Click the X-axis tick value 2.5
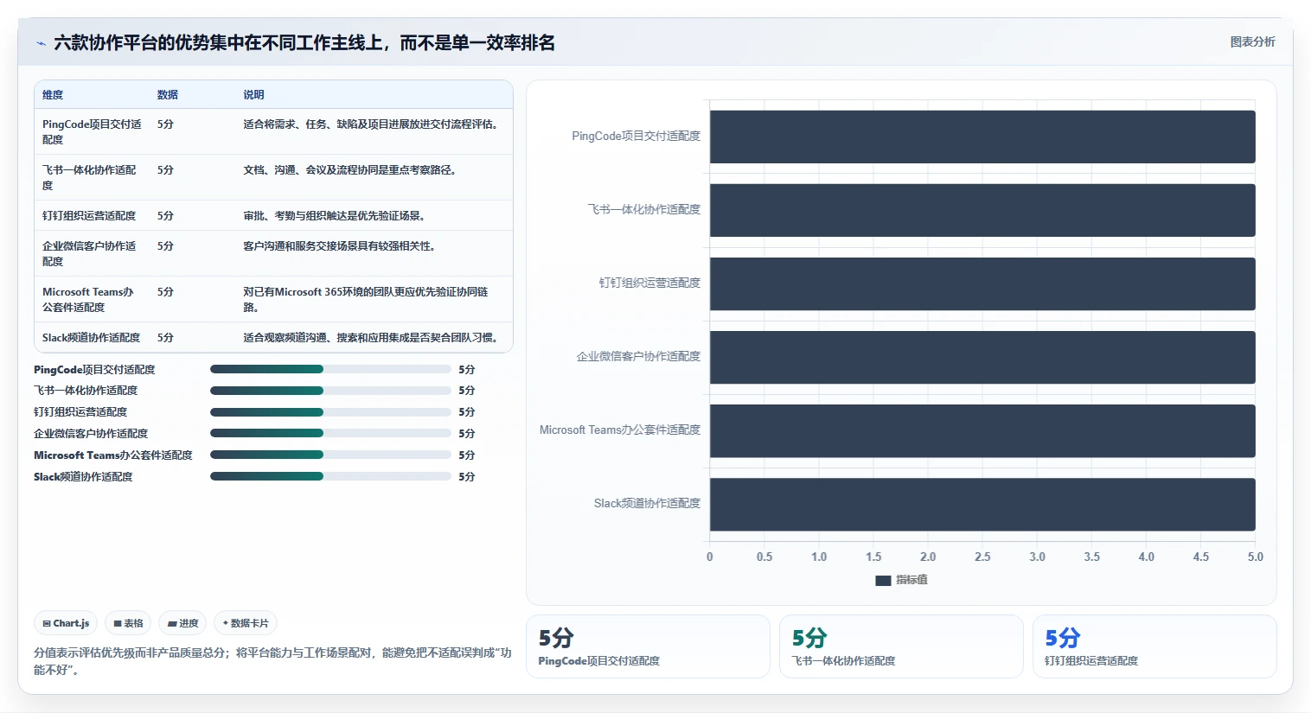1311x713 pixels. pyautogui.click(x=982, y=557)
